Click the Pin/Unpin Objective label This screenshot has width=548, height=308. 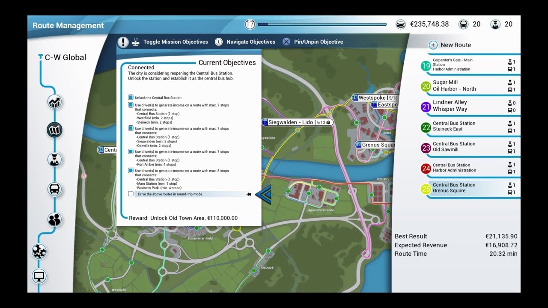319,42
